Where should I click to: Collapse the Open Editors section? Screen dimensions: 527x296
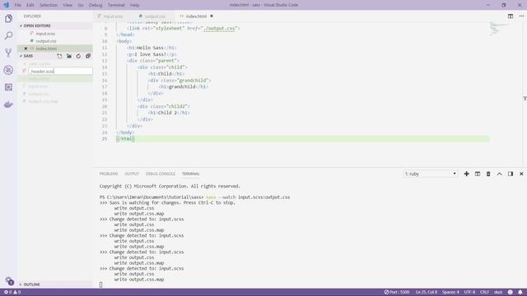[x=37, y=25]
